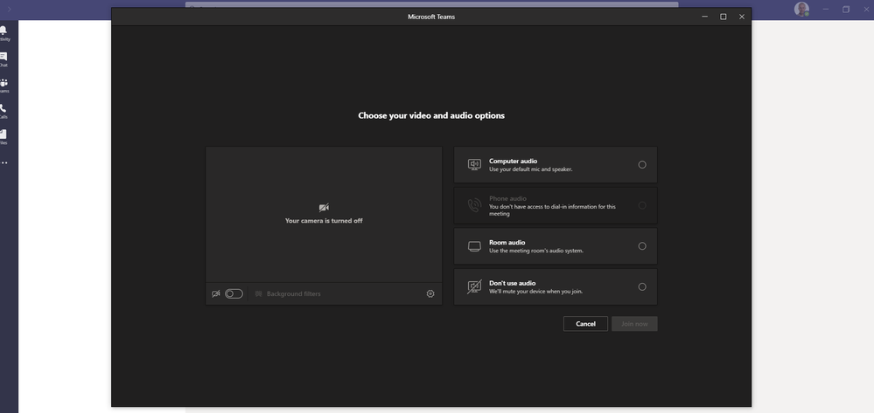This screenshot has width=874, height=413.
Task: Open Background filters option
Action: pos(288,294)
